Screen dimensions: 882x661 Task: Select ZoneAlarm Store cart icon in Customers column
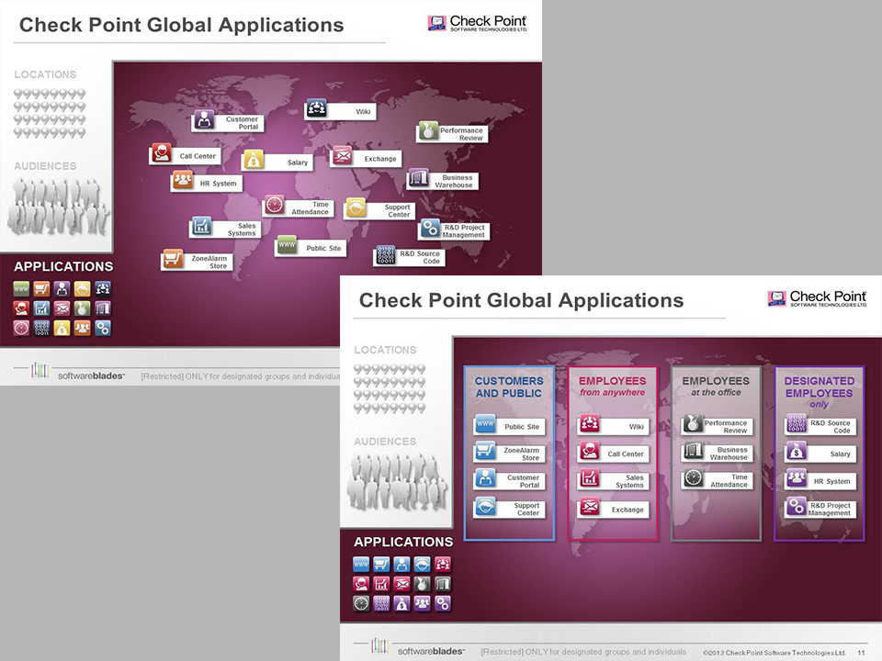[x=485, y=450]
